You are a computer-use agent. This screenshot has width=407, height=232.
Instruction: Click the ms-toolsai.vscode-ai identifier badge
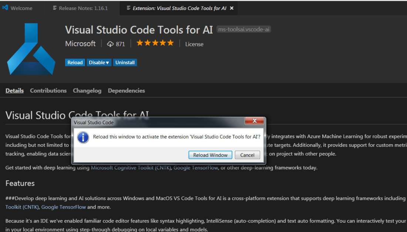click(x=243, y=29)
